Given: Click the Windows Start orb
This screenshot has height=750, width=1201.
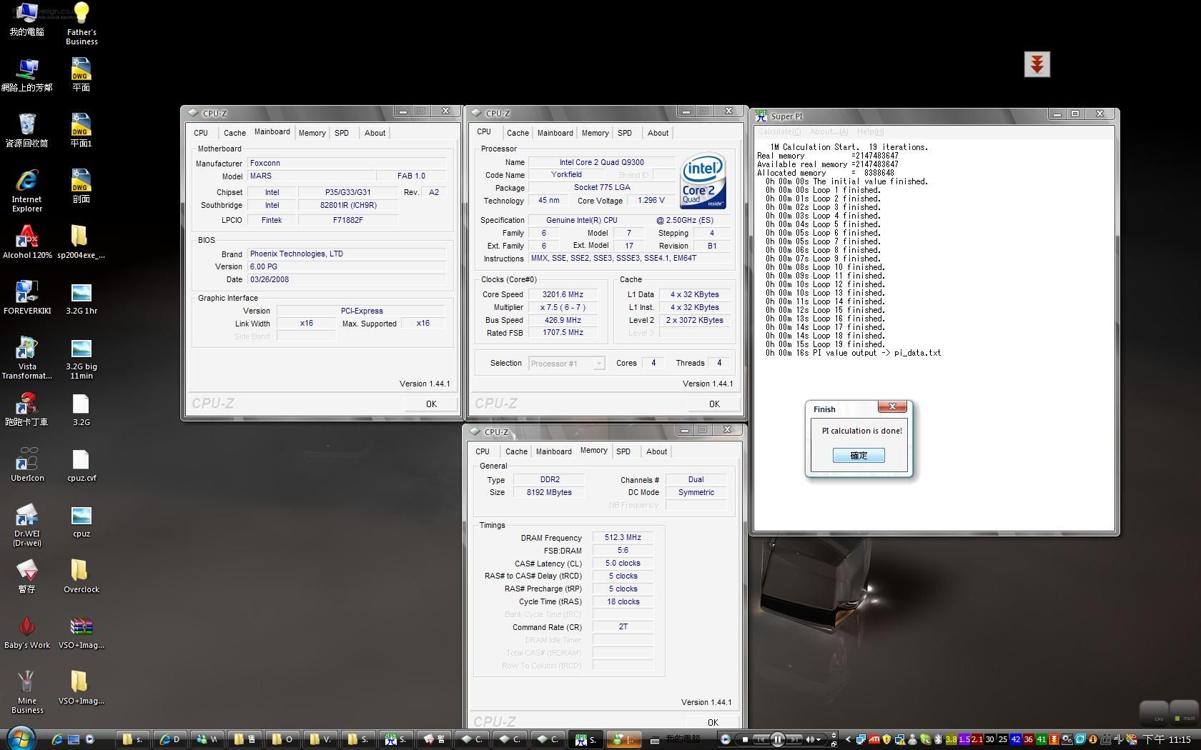Looking at the screenshot, I should click(21, 739).
